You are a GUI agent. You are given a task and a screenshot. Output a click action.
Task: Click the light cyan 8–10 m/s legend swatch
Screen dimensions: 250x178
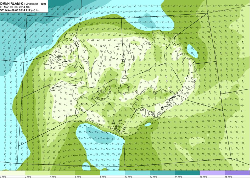112,173
